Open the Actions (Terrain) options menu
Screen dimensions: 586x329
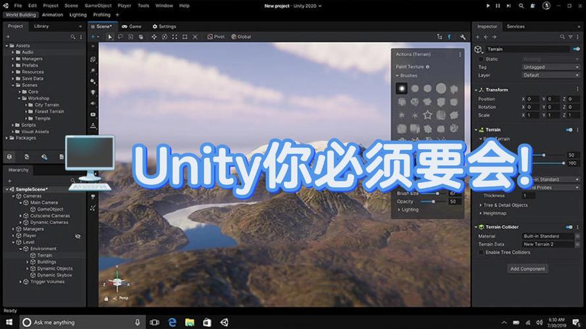[460, 55]
